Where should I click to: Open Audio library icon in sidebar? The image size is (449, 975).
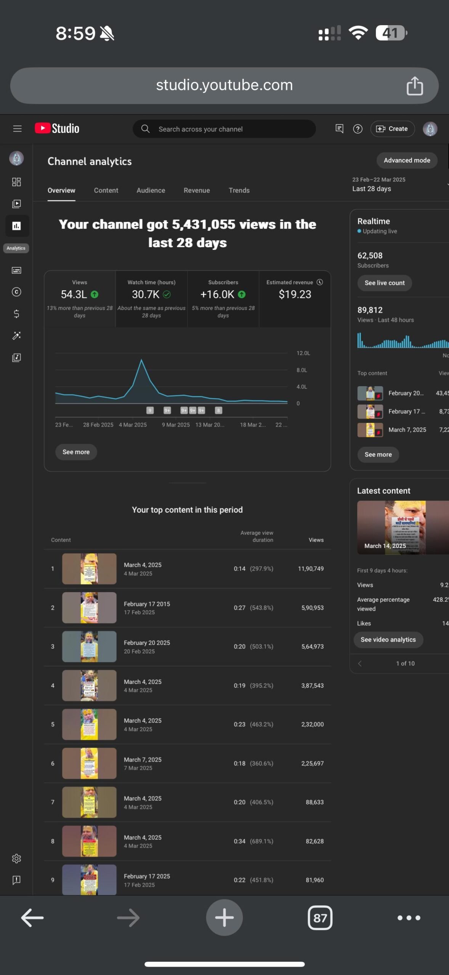[x=16, y=358]
